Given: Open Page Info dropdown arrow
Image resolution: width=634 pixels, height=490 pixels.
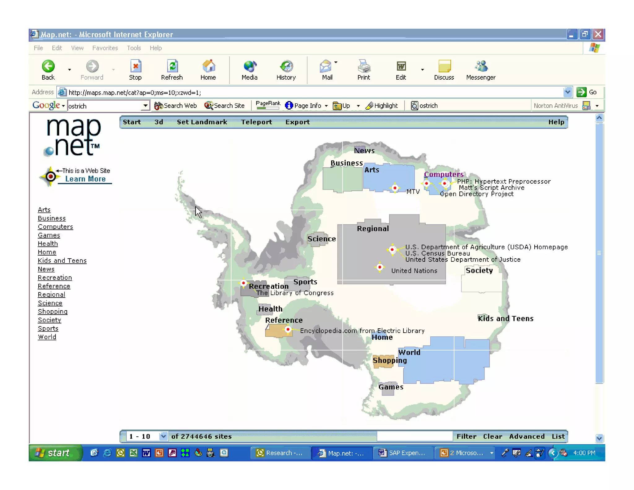Looking at the screenshot, I should tap(326, 106).
